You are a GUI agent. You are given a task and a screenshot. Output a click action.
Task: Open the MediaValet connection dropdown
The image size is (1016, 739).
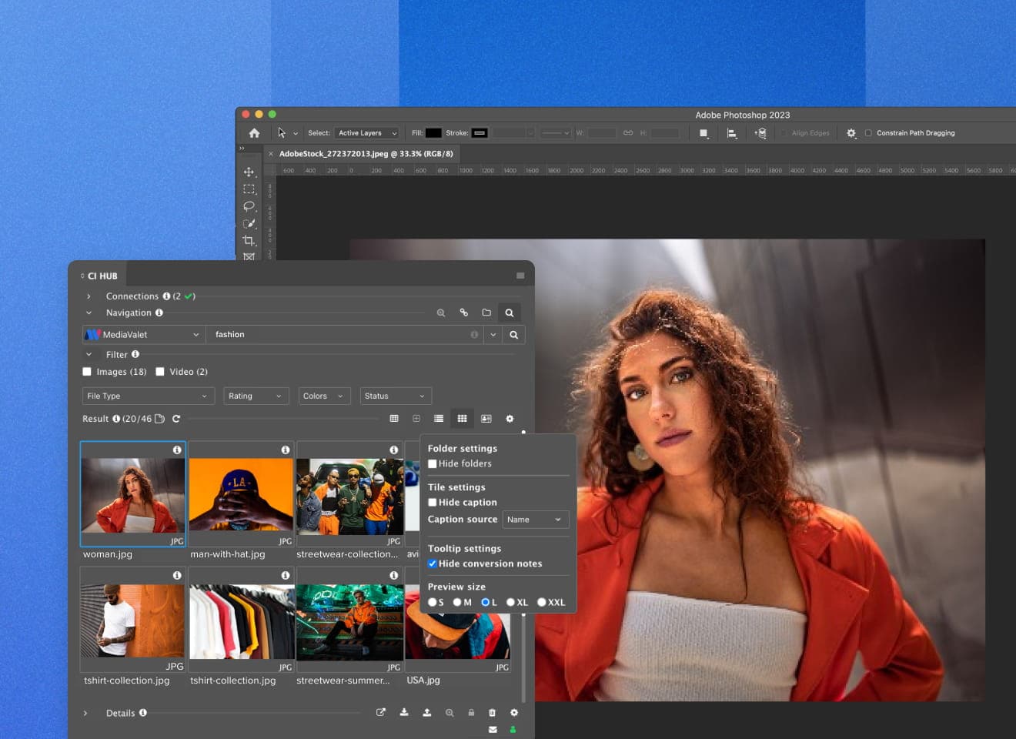[x=142, y=334]
